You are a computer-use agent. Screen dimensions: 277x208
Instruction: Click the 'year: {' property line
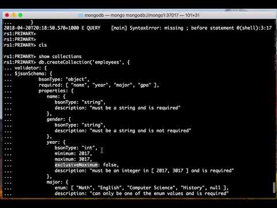(x=56, y=142)
